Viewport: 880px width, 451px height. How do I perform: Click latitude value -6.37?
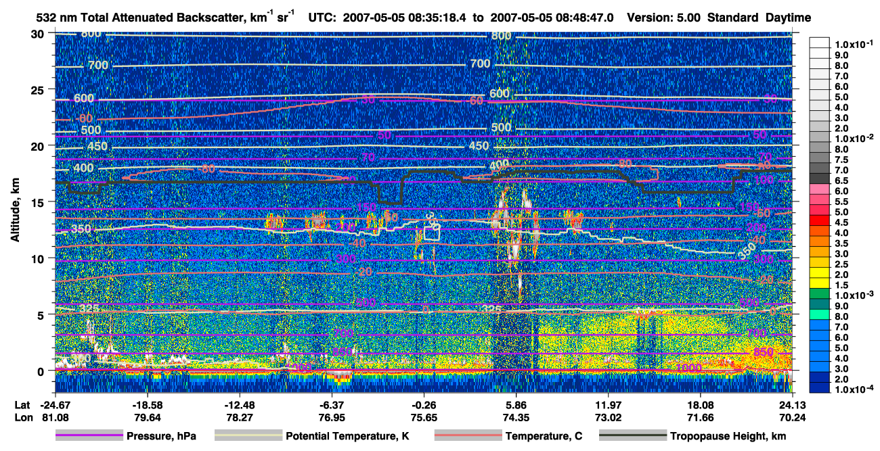(x=332, y=404)
